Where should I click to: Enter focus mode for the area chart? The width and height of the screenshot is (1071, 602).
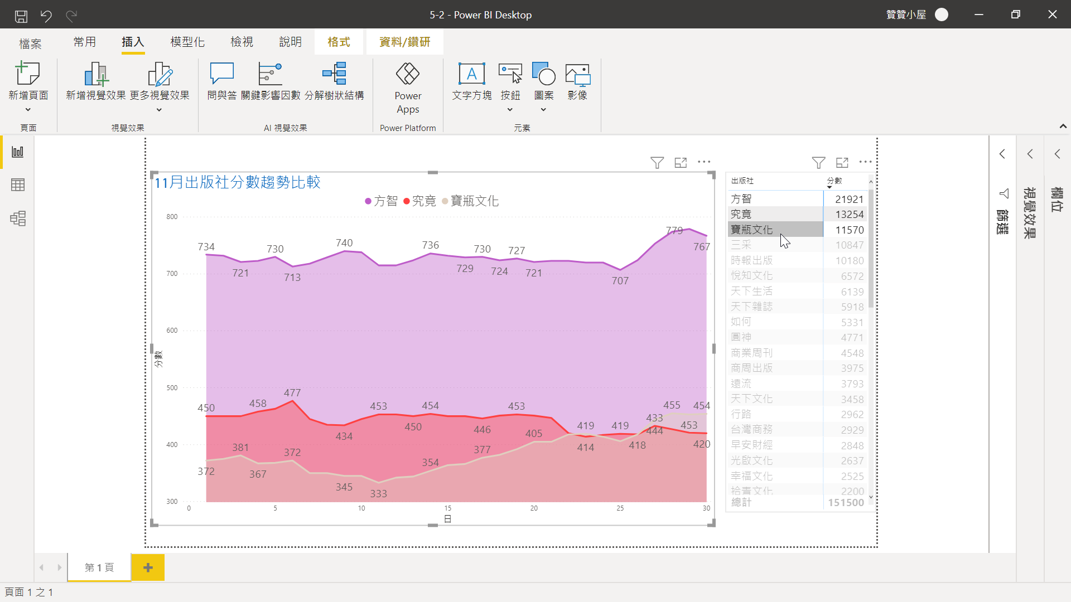coord(681,162)
